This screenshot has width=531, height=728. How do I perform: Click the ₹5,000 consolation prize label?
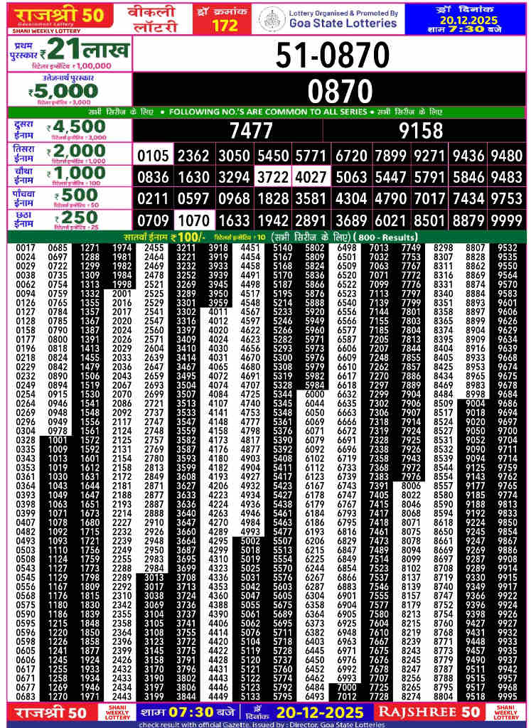[x=68, y=91]
